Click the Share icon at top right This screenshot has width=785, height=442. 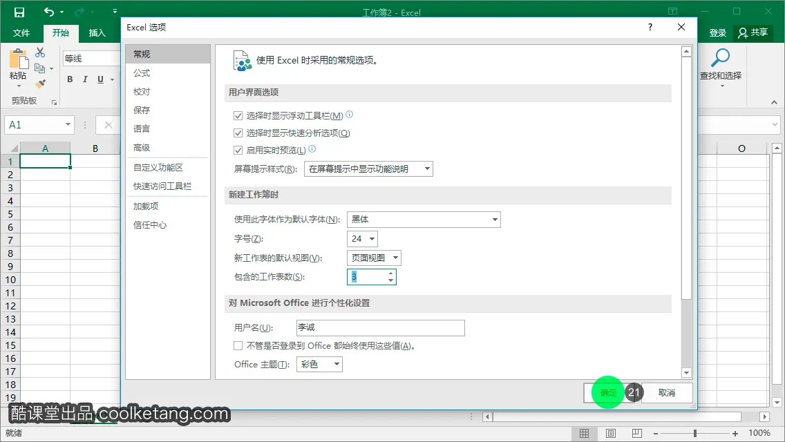[744, 33]
